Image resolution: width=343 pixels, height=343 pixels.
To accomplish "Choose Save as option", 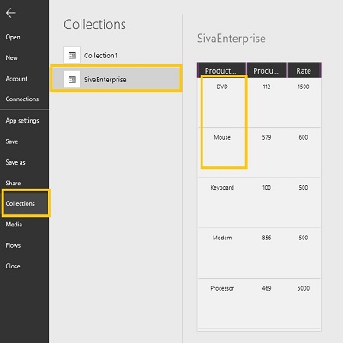I will tap(15, 162).
